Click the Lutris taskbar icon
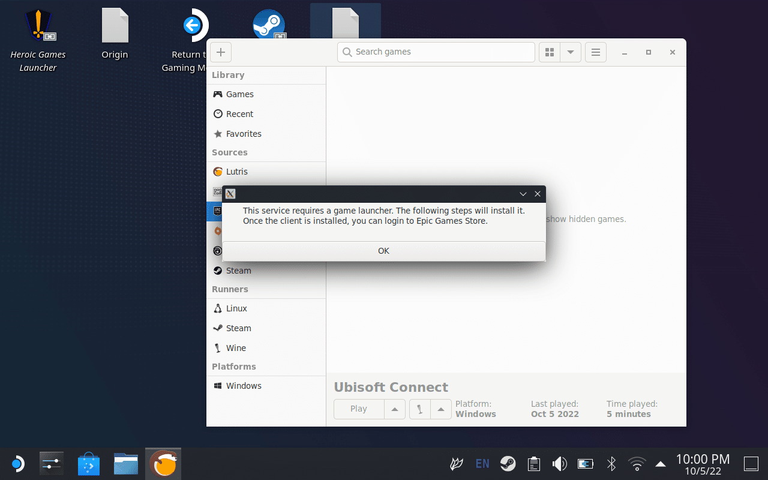Screen dimensions: 768x480 (x=163, y=464)
